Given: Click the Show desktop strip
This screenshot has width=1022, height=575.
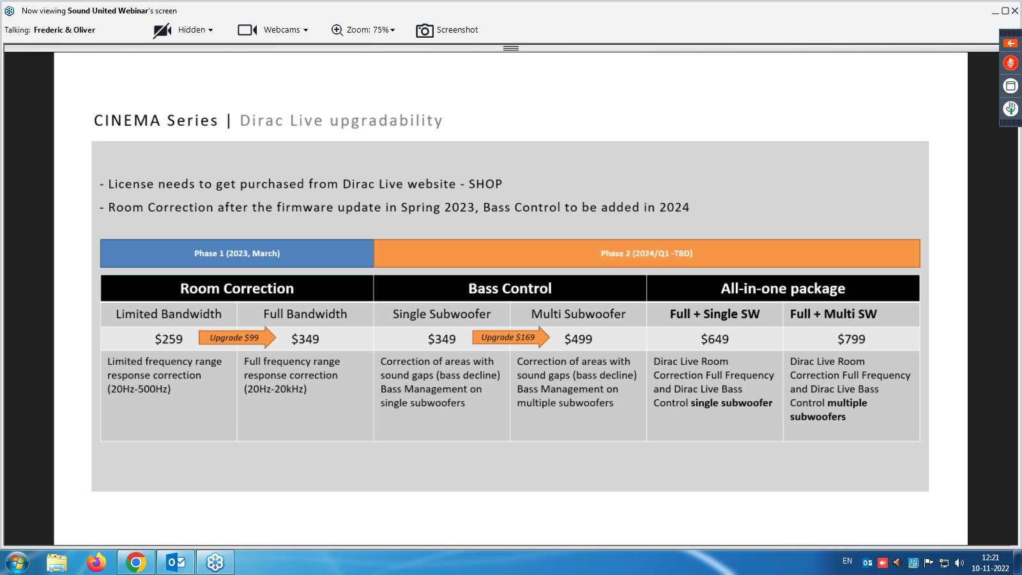Looking at the screenshot, I should [x=1017, y=562].
